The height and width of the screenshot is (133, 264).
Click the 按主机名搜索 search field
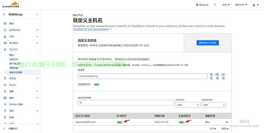pos(126,103)
